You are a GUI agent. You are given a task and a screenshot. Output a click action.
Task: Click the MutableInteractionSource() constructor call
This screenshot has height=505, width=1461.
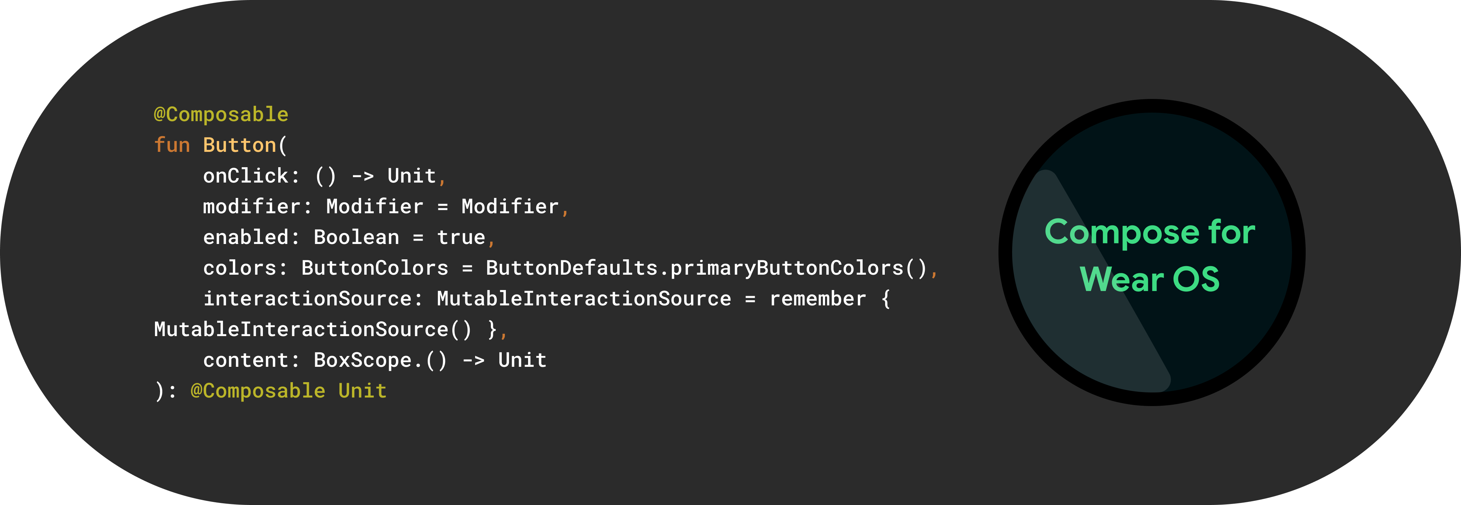312,329
